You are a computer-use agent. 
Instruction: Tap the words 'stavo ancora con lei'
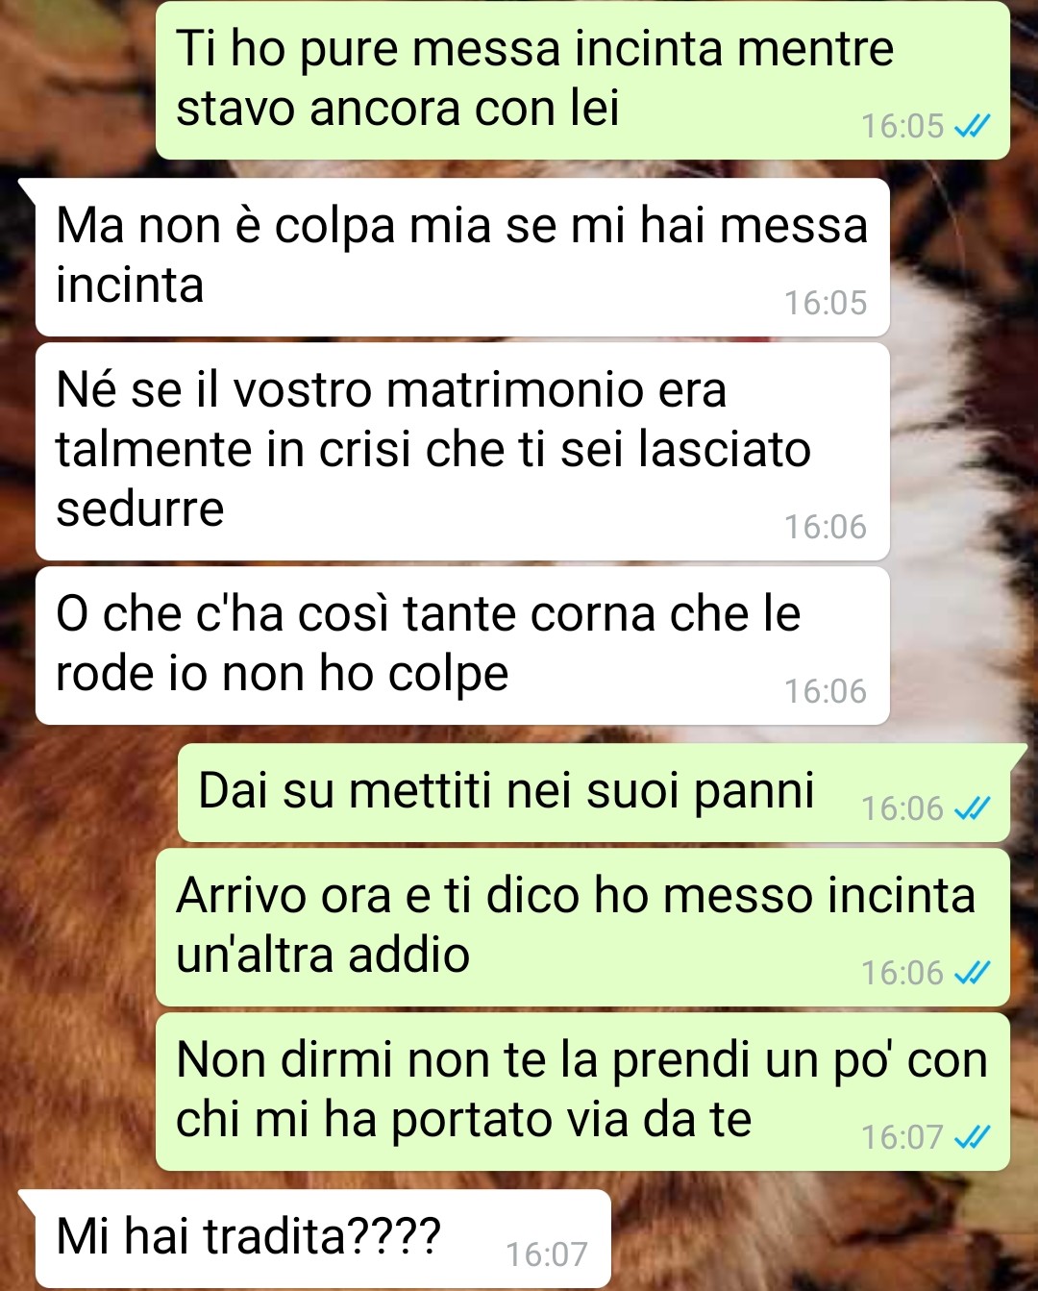coord(398,108)
